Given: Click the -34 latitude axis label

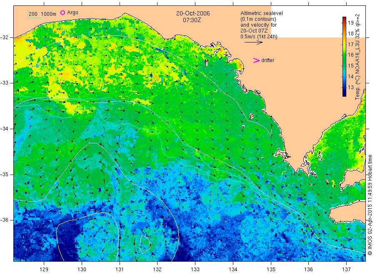Looking at the screenshot, I should tap(4, 129).
